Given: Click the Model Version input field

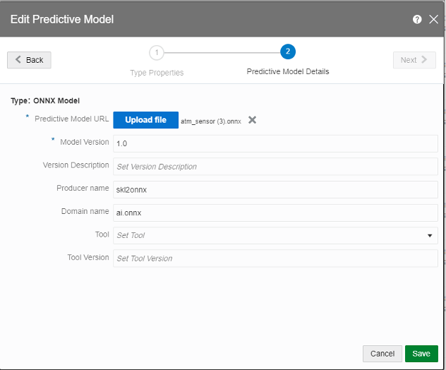Looking at the screenshot, I should 275,143.
